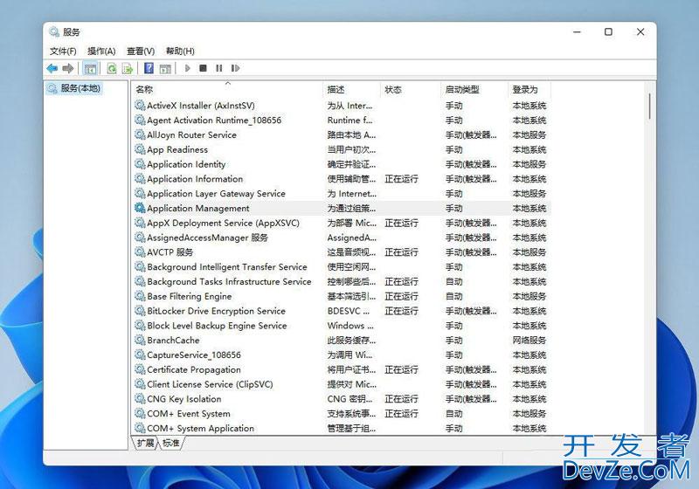The image size is (699, 489).
Task: Toggle the Action Pane toolbar icon
Action: pyautogui.click(x=165, y=69)
